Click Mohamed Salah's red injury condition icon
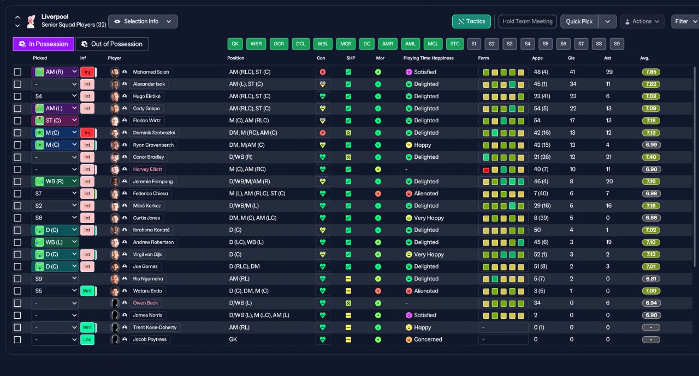Screen dimensions: 699x376 point(322,72)
